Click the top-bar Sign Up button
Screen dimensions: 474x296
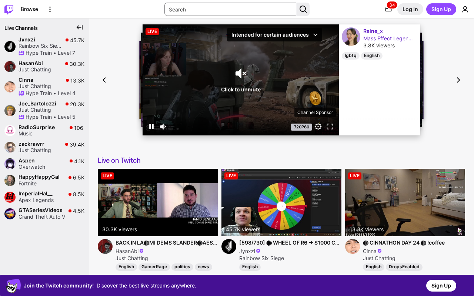click(x=441, y=9)
